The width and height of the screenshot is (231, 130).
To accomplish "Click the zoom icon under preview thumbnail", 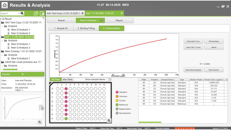I will coord(40,122).
